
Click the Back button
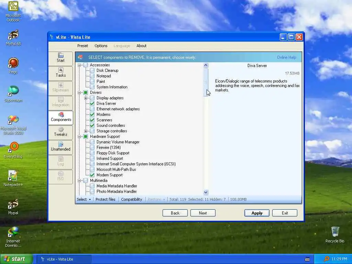[x=175, y=213]
